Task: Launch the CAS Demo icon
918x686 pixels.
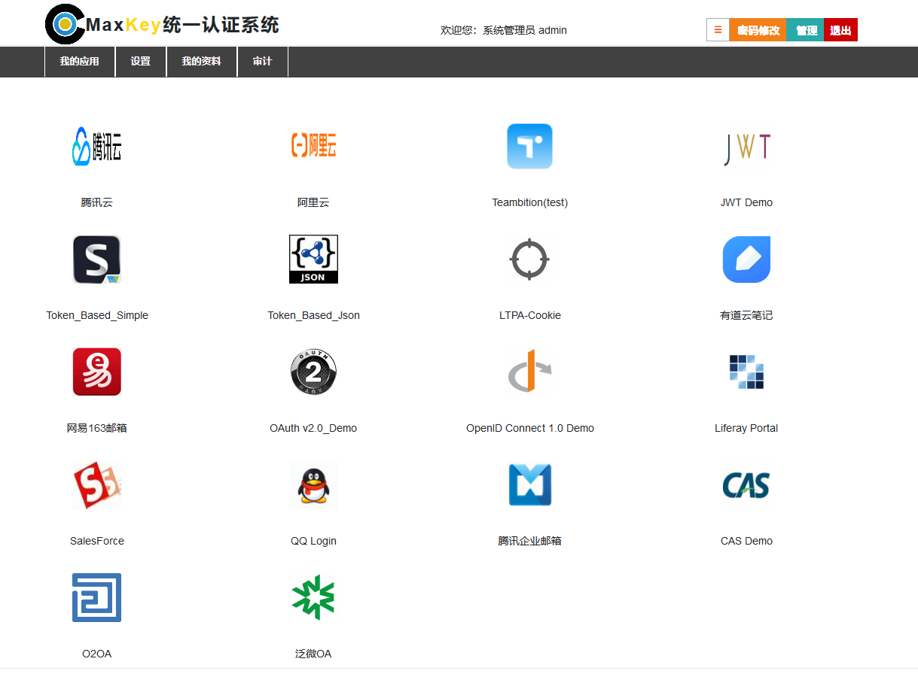Action: 746,484
